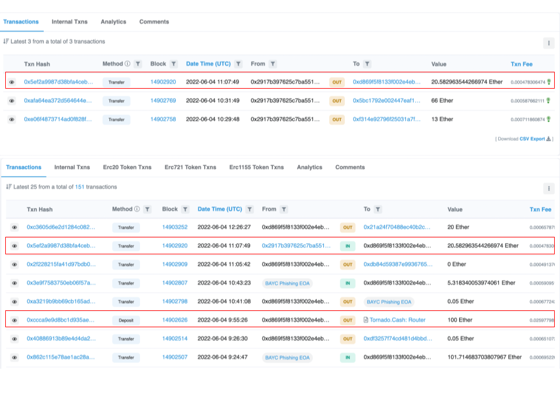
Task: Open To filter in lower table
Action: pos(378,209)
